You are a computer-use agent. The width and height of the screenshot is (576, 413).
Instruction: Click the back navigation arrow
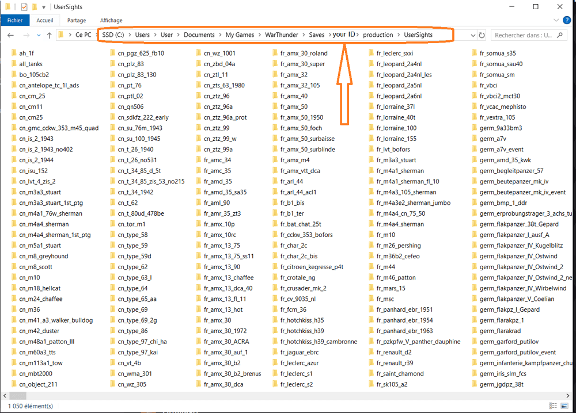pos(10,35)
